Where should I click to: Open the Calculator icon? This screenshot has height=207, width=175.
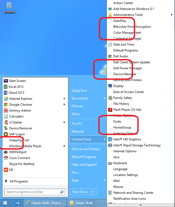(6, 116)
